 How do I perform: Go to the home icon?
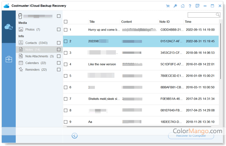click(x=183, y=6)
